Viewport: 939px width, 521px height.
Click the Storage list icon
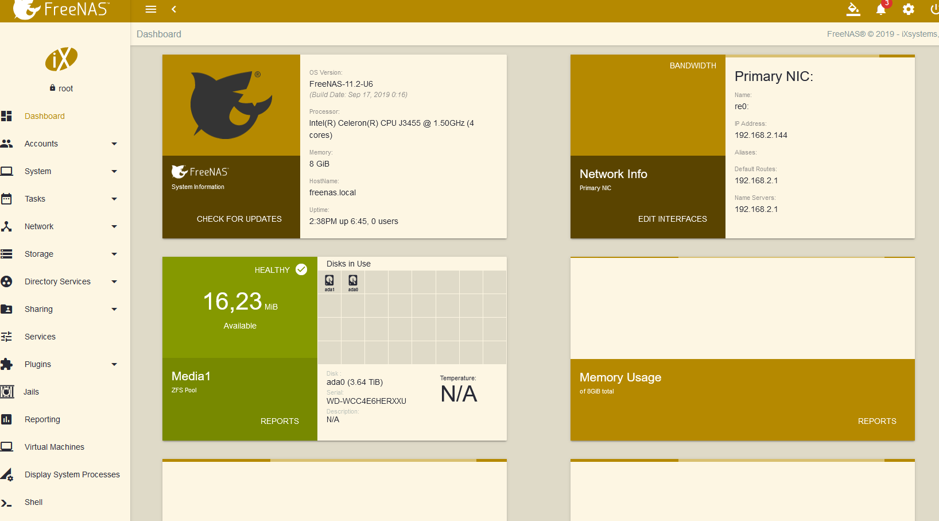point(6,254)
